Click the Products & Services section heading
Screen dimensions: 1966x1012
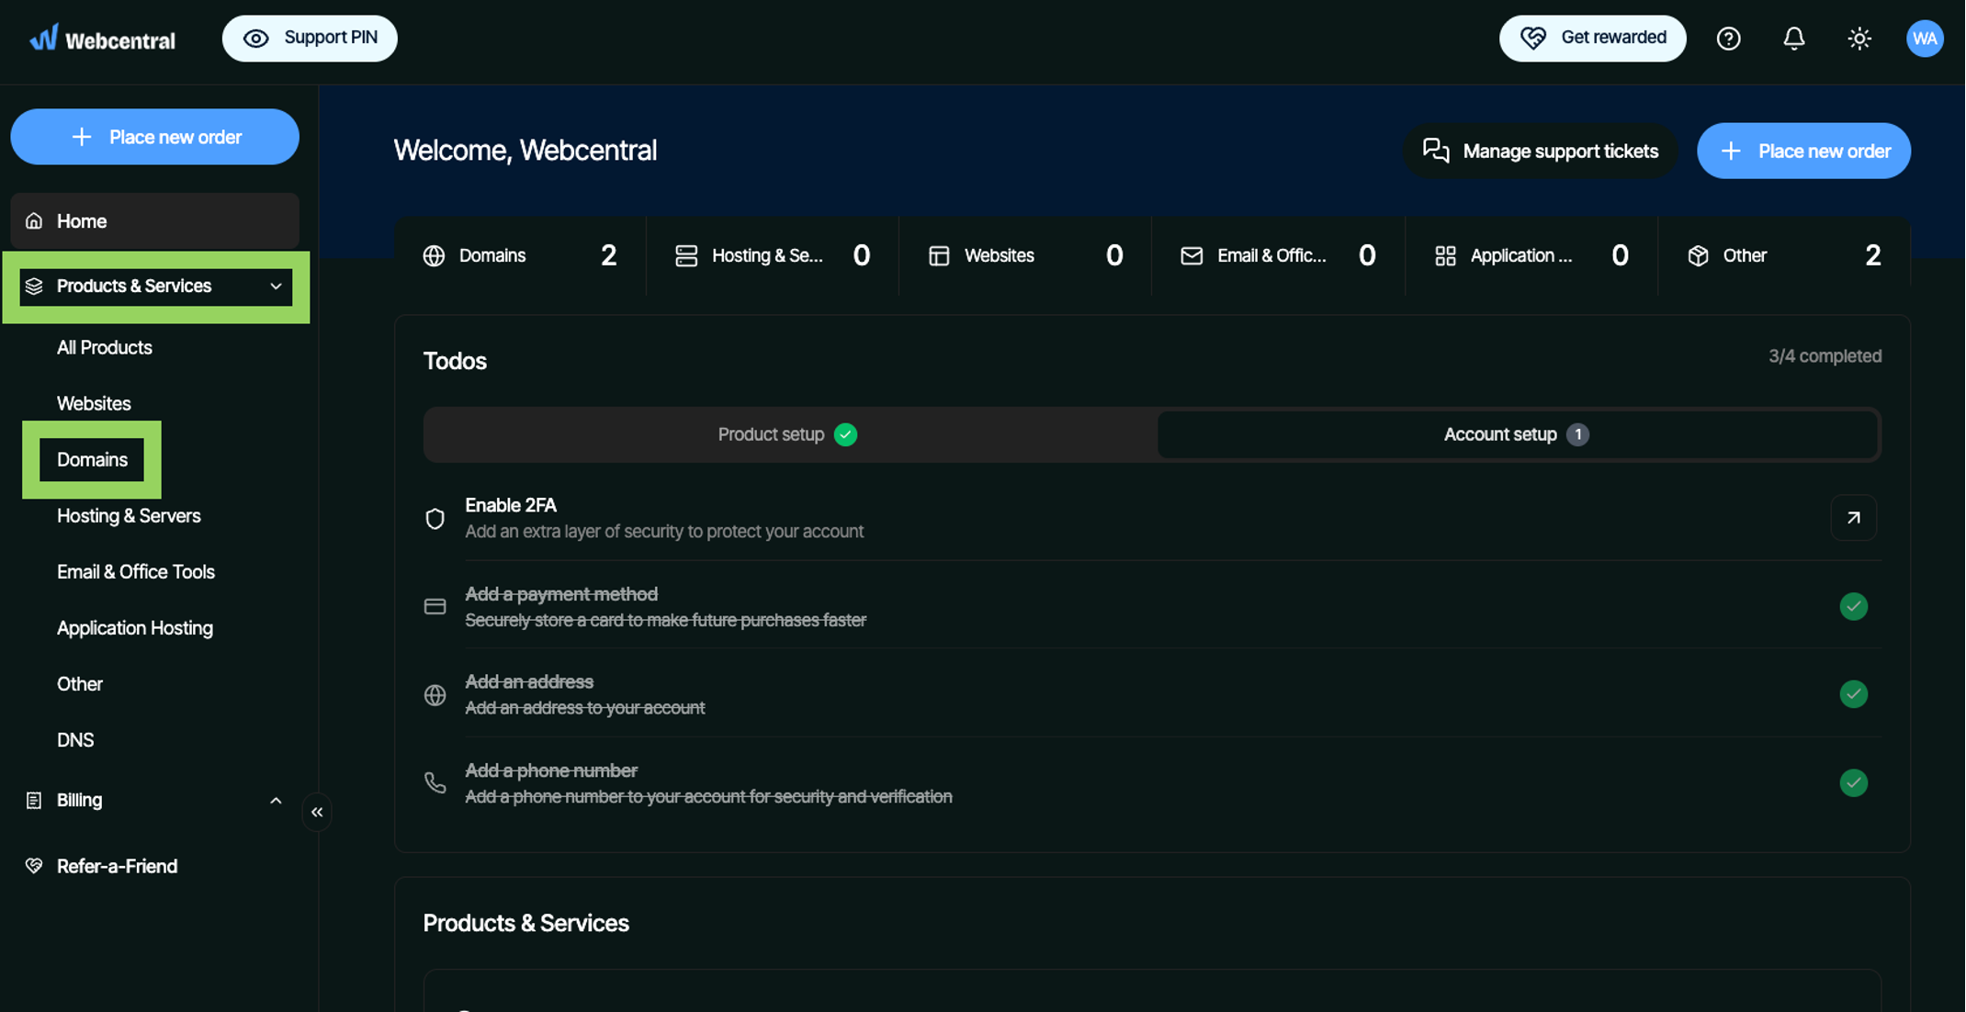pos(525,923)
